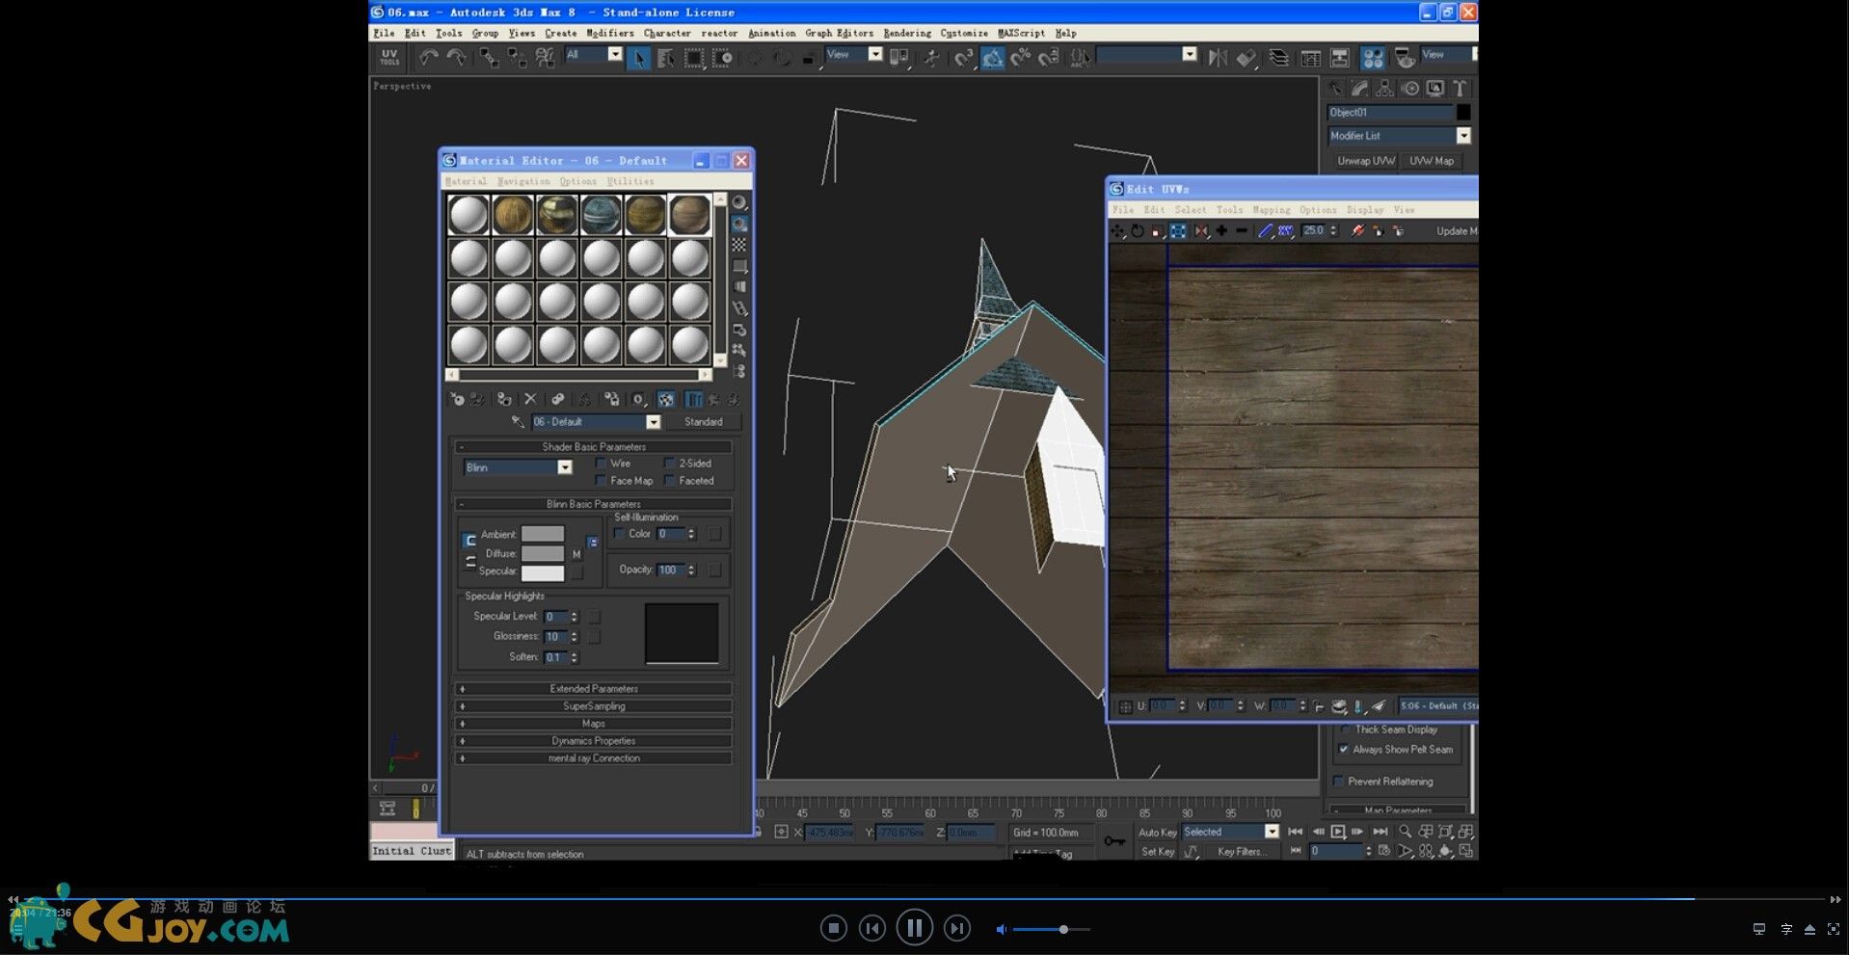Screen dimensions: 1849x955
Task: Click plus Expand Selection in Edit UVWs
Action: (1221, 231)
